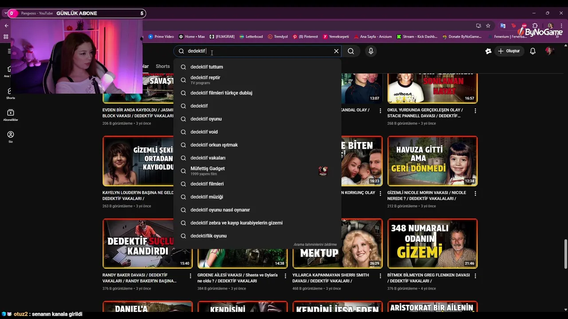Viewport: 568px width, 319px height.
Task: Click the page vertical scrollbar thumb
Action: click(x=565, y=254)
